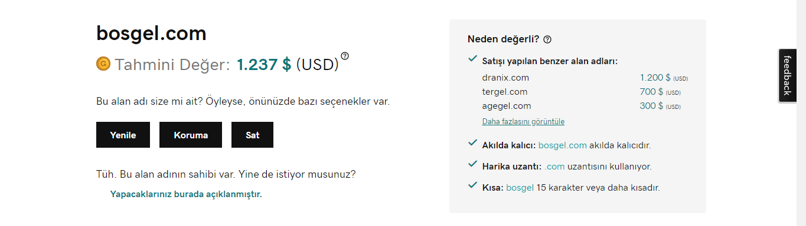Click the checkmark next to Kısa
806x226 pixels.
472,185
